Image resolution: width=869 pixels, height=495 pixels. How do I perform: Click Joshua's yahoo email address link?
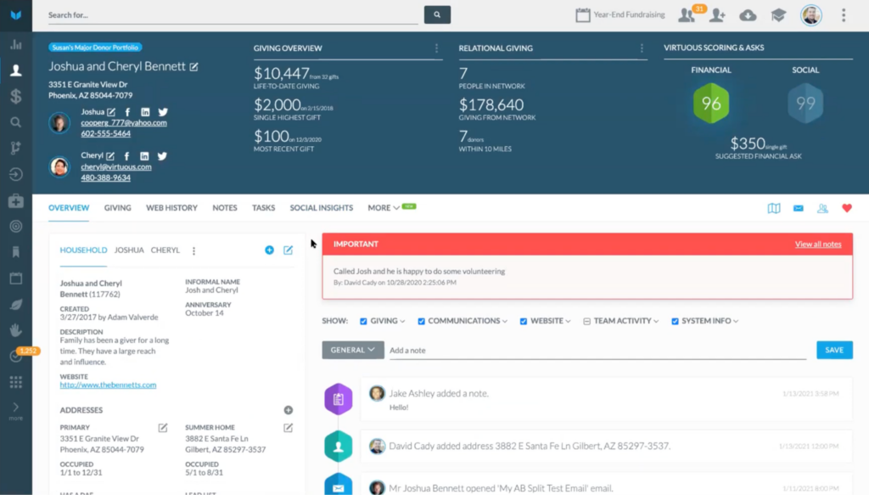point(124,123)
